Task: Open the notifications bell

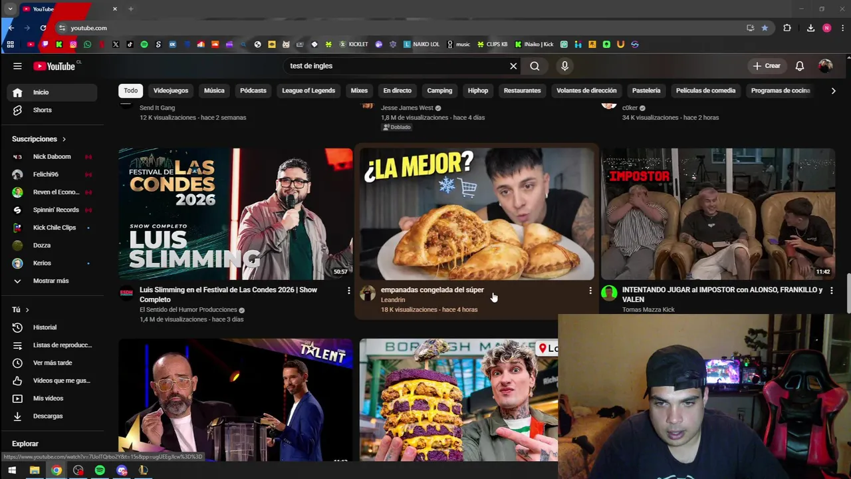Action: [x=800, y=66]
